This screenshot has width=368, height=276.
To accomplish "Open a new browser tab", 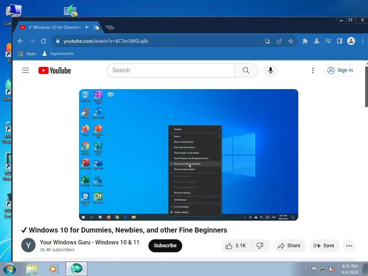I will (x=110, y=27).
